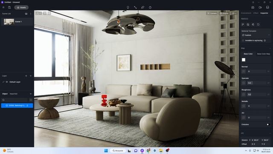Viewport: 273px width, 154px height.
Task: Toggle the Default Layer checkmark
Action: [3, 82]
